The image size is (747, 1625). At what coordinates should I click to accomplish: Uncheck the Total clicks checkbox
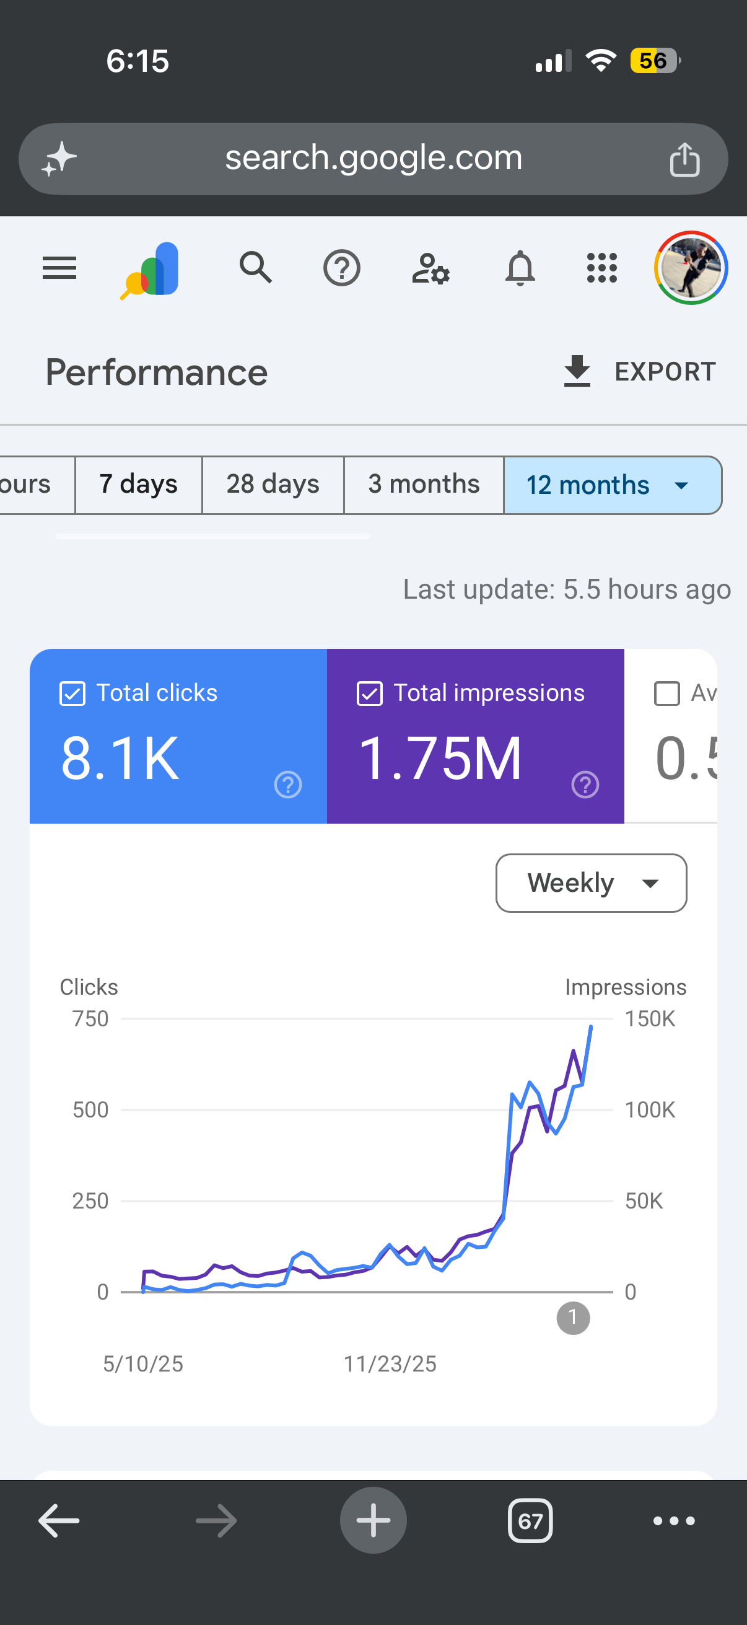pyautogui.click(x=72, y=694)
